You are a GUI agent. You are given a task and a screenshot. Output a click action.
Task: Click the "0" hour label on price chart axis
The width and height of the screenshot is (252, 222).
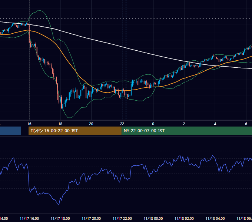[x=153, y=124]
